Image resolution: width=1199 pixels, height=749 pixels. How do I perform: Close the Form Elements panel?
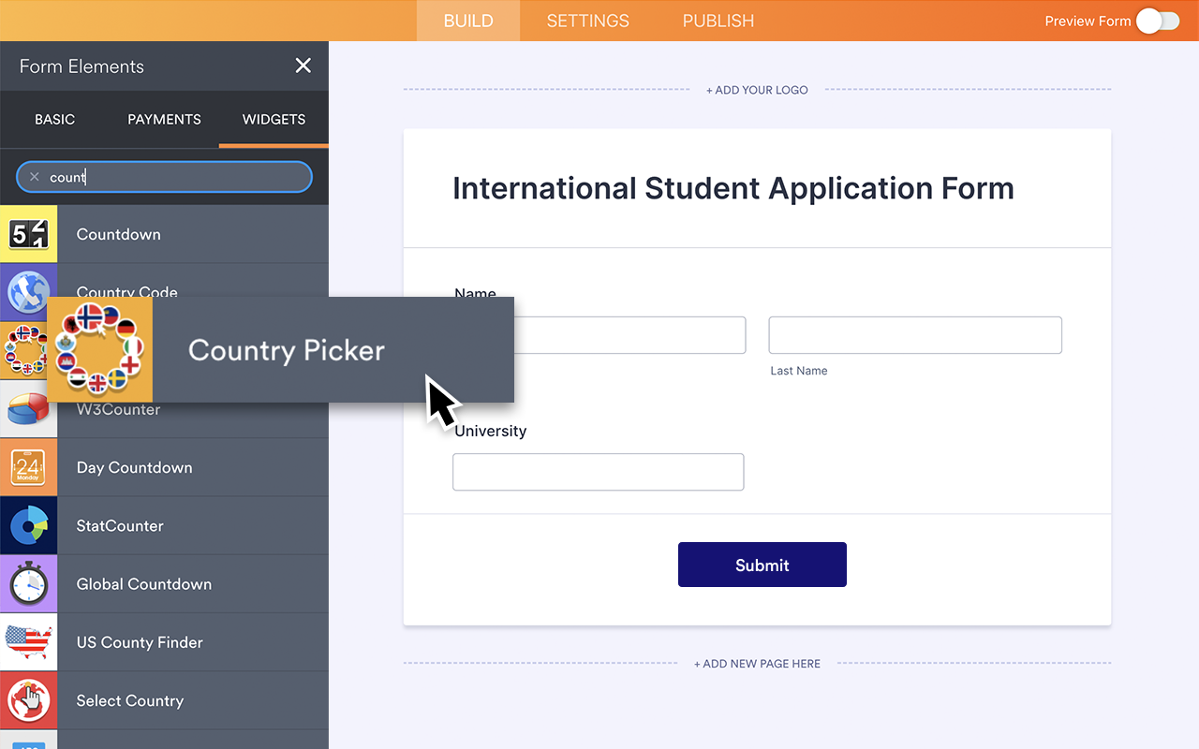pyautogui.click(x=303, y=66)
